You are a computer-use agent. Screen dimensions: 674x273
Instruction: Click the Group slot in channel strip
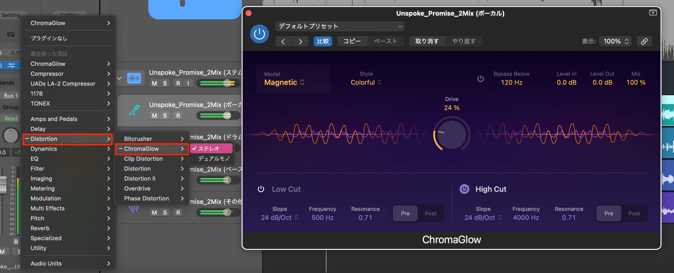click(11, 107)
